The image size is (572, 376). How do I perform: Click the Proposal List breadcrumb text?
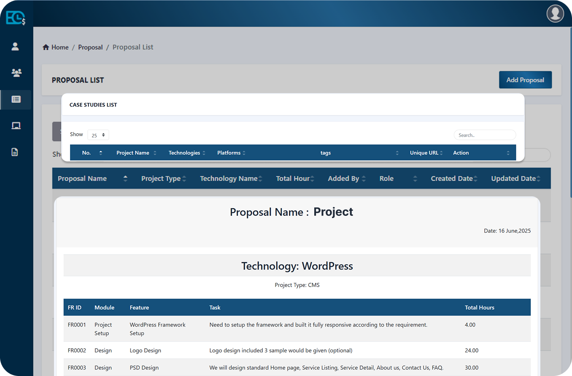click(x=133, y=47)
